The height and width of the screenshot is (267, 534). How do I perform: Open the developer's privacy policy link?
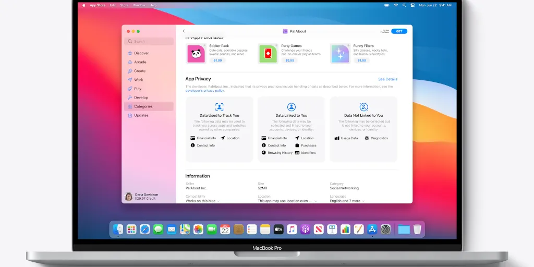coord(204,91)
